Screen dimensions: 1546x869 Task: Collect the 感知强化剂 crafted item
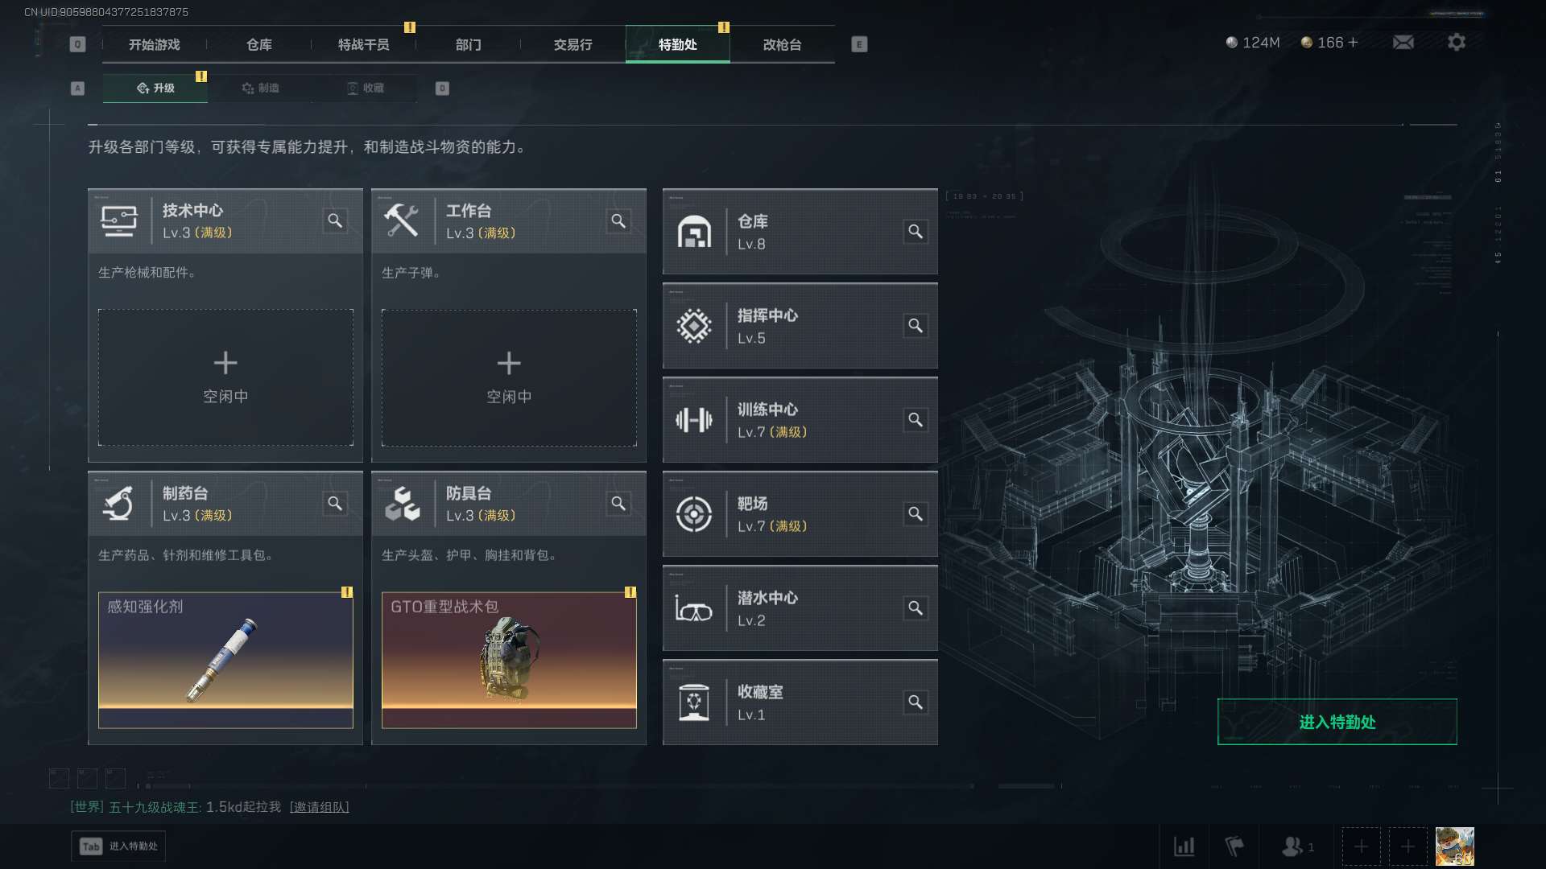coord(225,660)
